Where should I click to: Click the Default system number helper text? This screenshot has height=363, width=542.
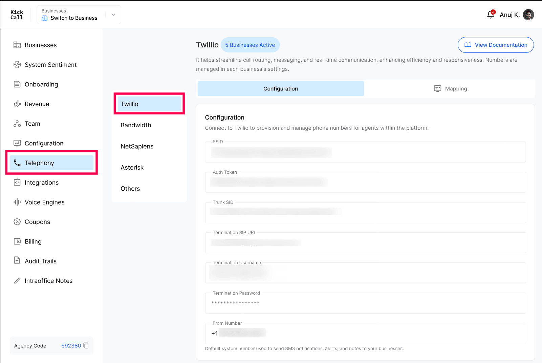click(304, 349)
